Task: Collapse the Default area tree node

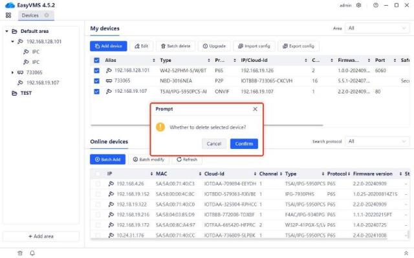Action: tap(7, 31)
